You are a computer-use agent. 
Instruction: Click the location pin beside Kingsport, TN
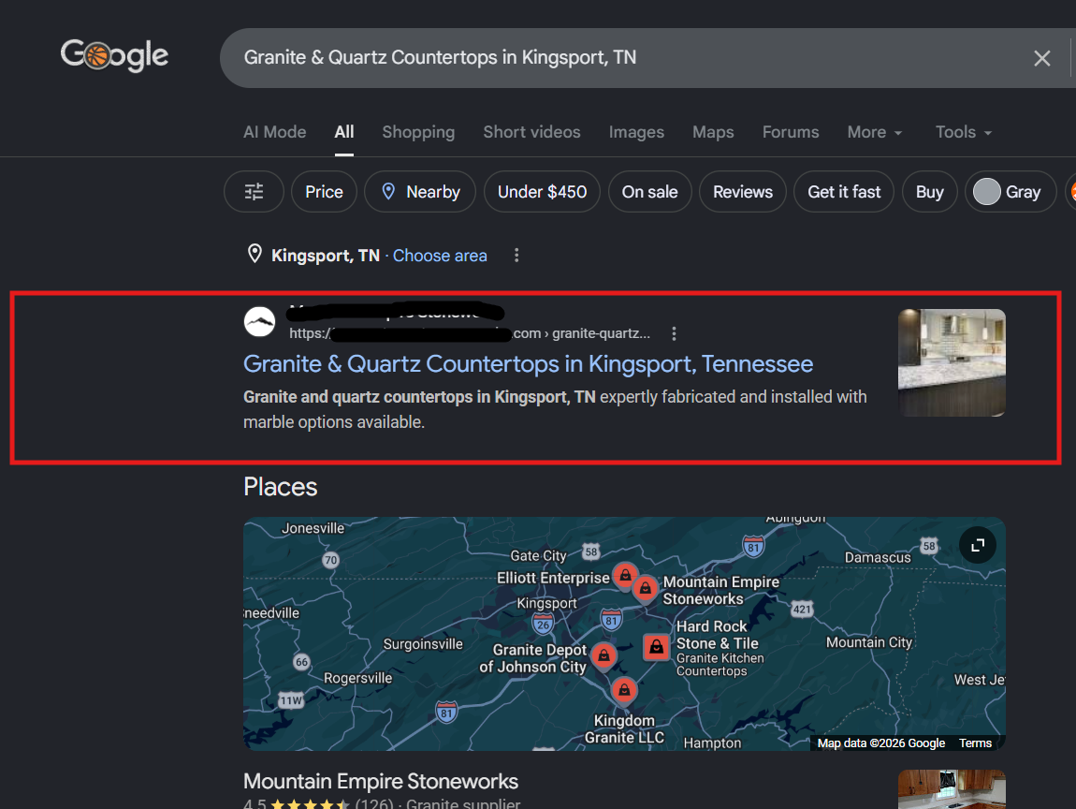[x=254, y=254]
